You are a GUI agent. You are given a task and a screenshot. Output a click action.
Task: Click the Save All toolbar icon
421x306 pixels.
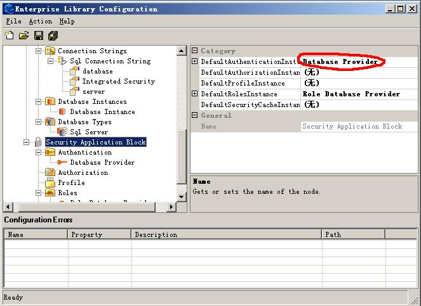point(53,35)
